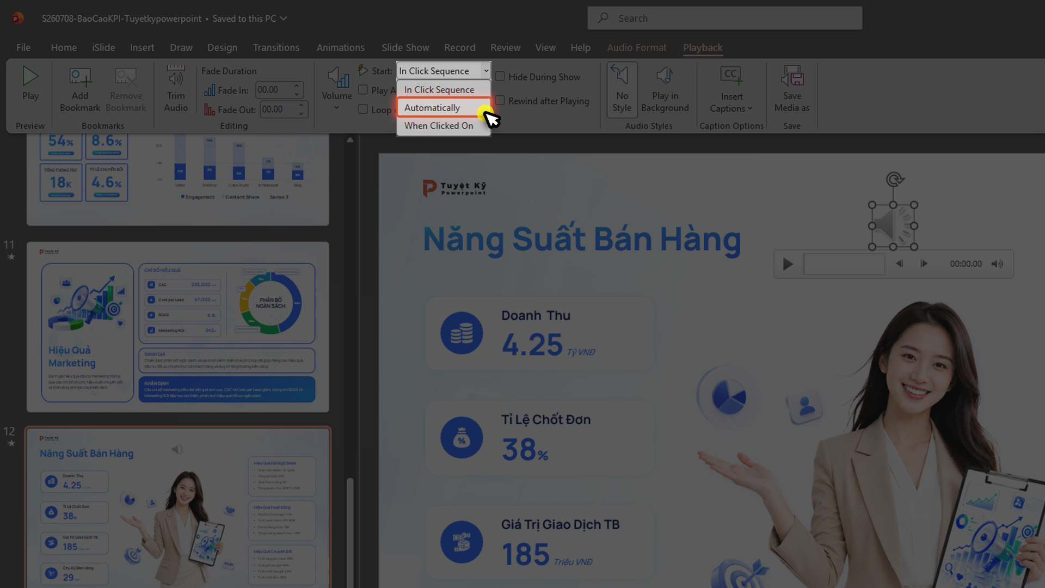Viewport: 1045px width, 588px height.
Task: Switch to Animations tab
Action: pyautogui.click(x=341, y=47)
